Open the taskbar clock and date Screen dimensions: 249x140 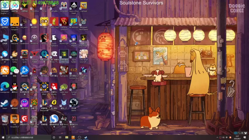[237, 138]
